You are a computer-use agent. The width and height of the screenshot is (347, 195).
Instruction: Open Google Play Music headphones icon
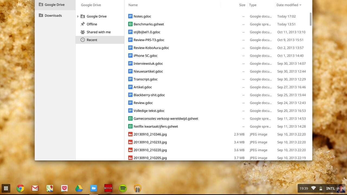pos(138,188)
